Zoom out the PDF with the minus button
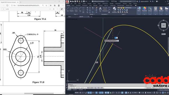 coord(50,9)
